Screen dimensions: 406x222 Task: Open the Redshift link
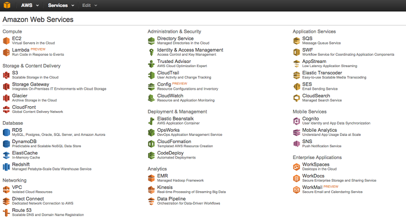[21, 164]
